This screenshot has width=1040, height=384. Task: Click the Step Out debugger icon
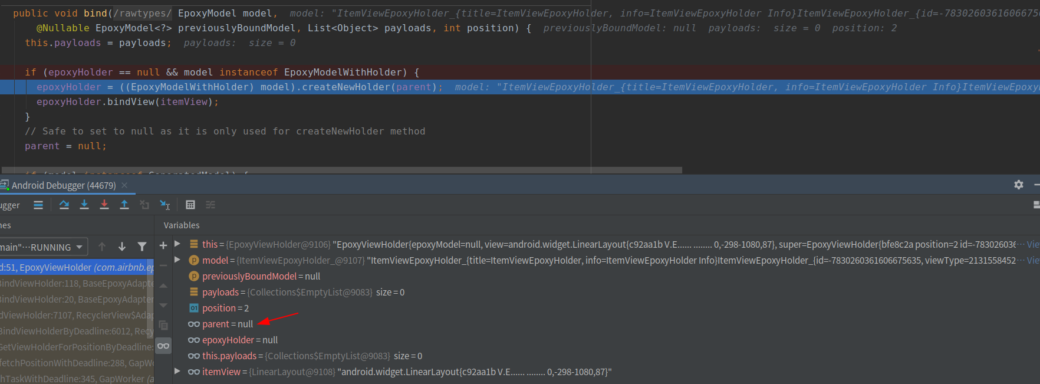(x=124, y=205)
